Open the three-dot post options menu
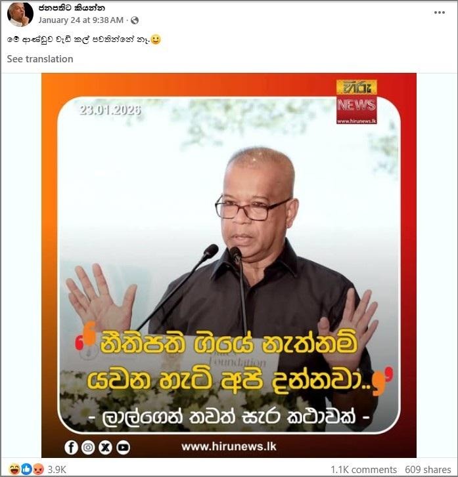Viewport: 458px width, 477px height. coord(439,12)
